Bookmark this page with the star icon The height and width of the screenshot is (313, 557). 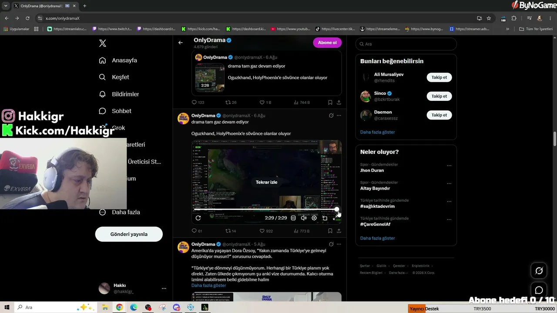[x=489, y=18]
